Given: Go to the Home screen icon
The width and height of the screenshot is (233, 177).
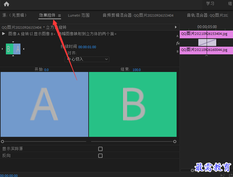Looking at the screenshot, I should point(7,4).
